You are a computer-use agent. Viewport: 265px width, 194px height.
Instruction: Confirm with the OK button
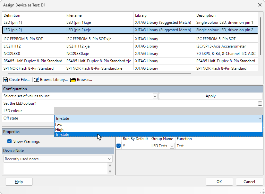click(219, 182)
